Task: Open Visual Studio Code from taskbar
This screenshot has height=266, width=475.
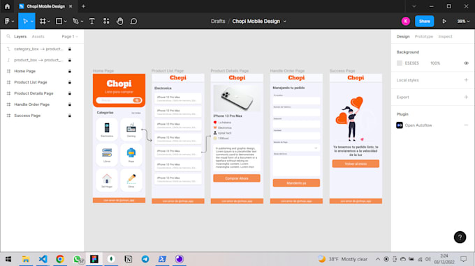Action: (43, 259)
